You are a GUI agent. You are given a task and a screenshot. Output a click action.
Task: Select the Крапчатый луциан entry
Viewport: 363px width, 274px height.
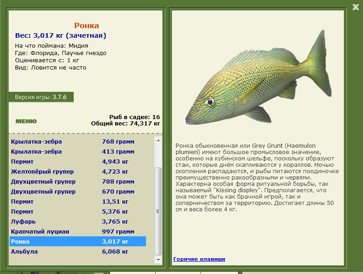tap(78, 231)
